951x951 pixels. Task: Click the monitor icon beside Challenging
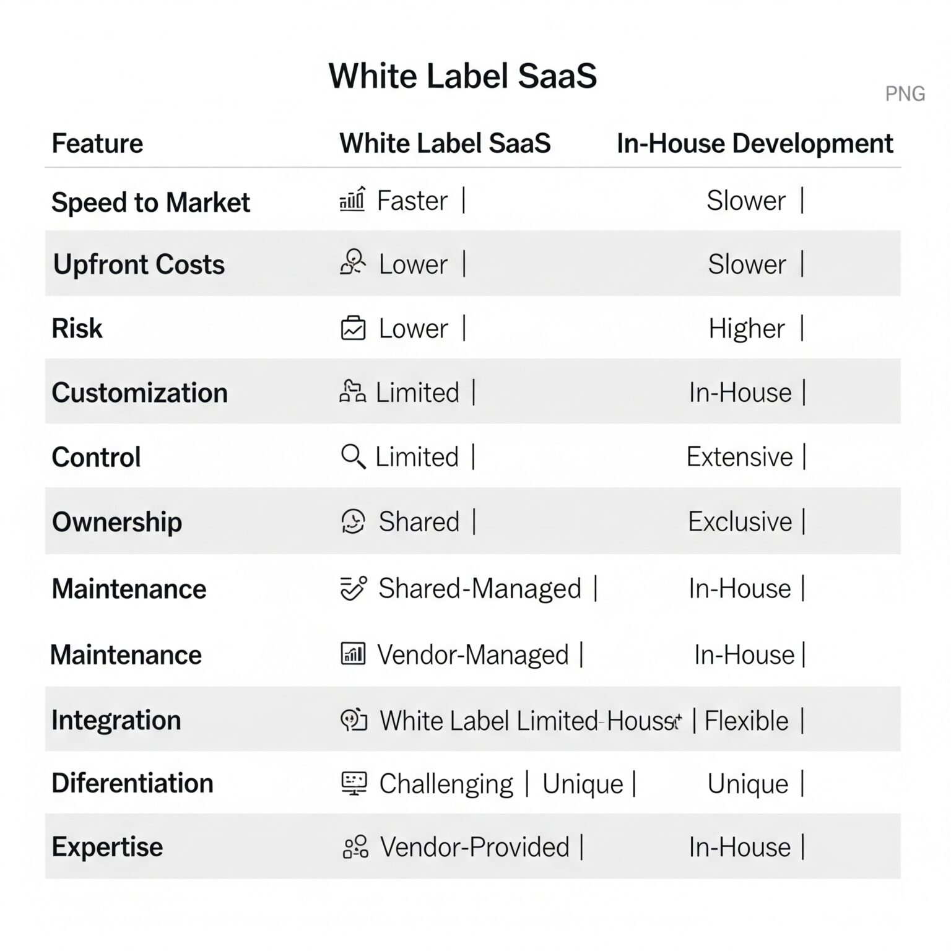(x=354, y=783)
